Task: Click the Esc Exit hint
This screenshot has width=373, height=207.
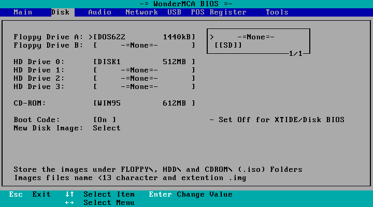Action: tap(30, 195)
